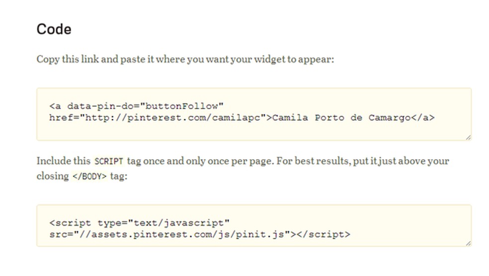This screenshot has height=276, width=489.
Task: Click the name "Camila Porto de Camargo" in the code
Action: click(x=342, y=118)
